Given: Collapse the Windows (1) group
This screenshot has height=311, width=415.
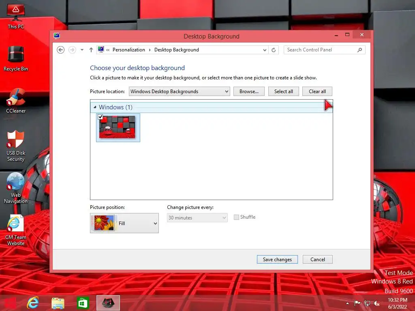Looking at the screenshot, I should point(95,107).
